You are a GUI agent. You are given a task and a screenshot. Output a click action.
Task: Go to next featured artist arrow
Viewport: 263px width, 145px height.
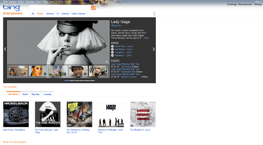(x=154, y=49)
